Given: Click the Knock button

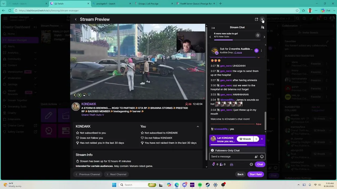Looking at the screenshot, I should pyautogui.click(x=245, y=139).
